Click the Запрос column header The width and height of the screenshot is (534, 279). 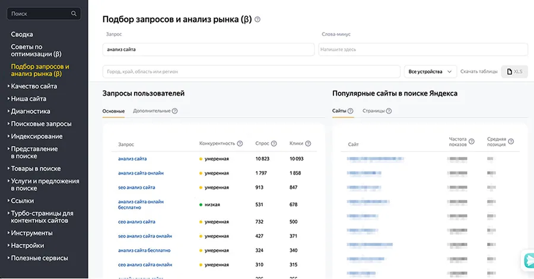(x=126, y=144)
